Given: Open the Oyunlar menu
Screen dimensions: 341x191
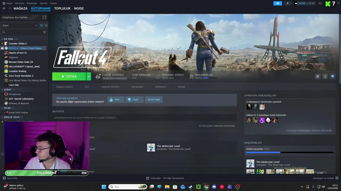Looking at the screenshot, I should 44,3.
